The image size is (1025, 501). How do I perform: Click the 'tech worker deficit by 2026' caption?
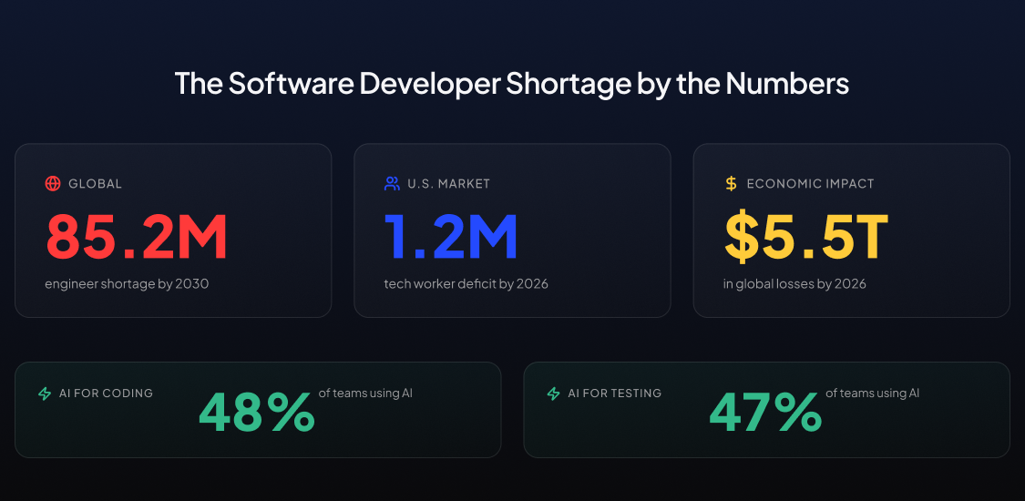click(466, 284)
